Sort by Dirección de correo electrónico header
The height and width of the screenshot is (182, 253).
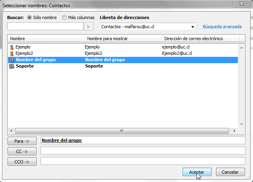[x=201, y=39]
